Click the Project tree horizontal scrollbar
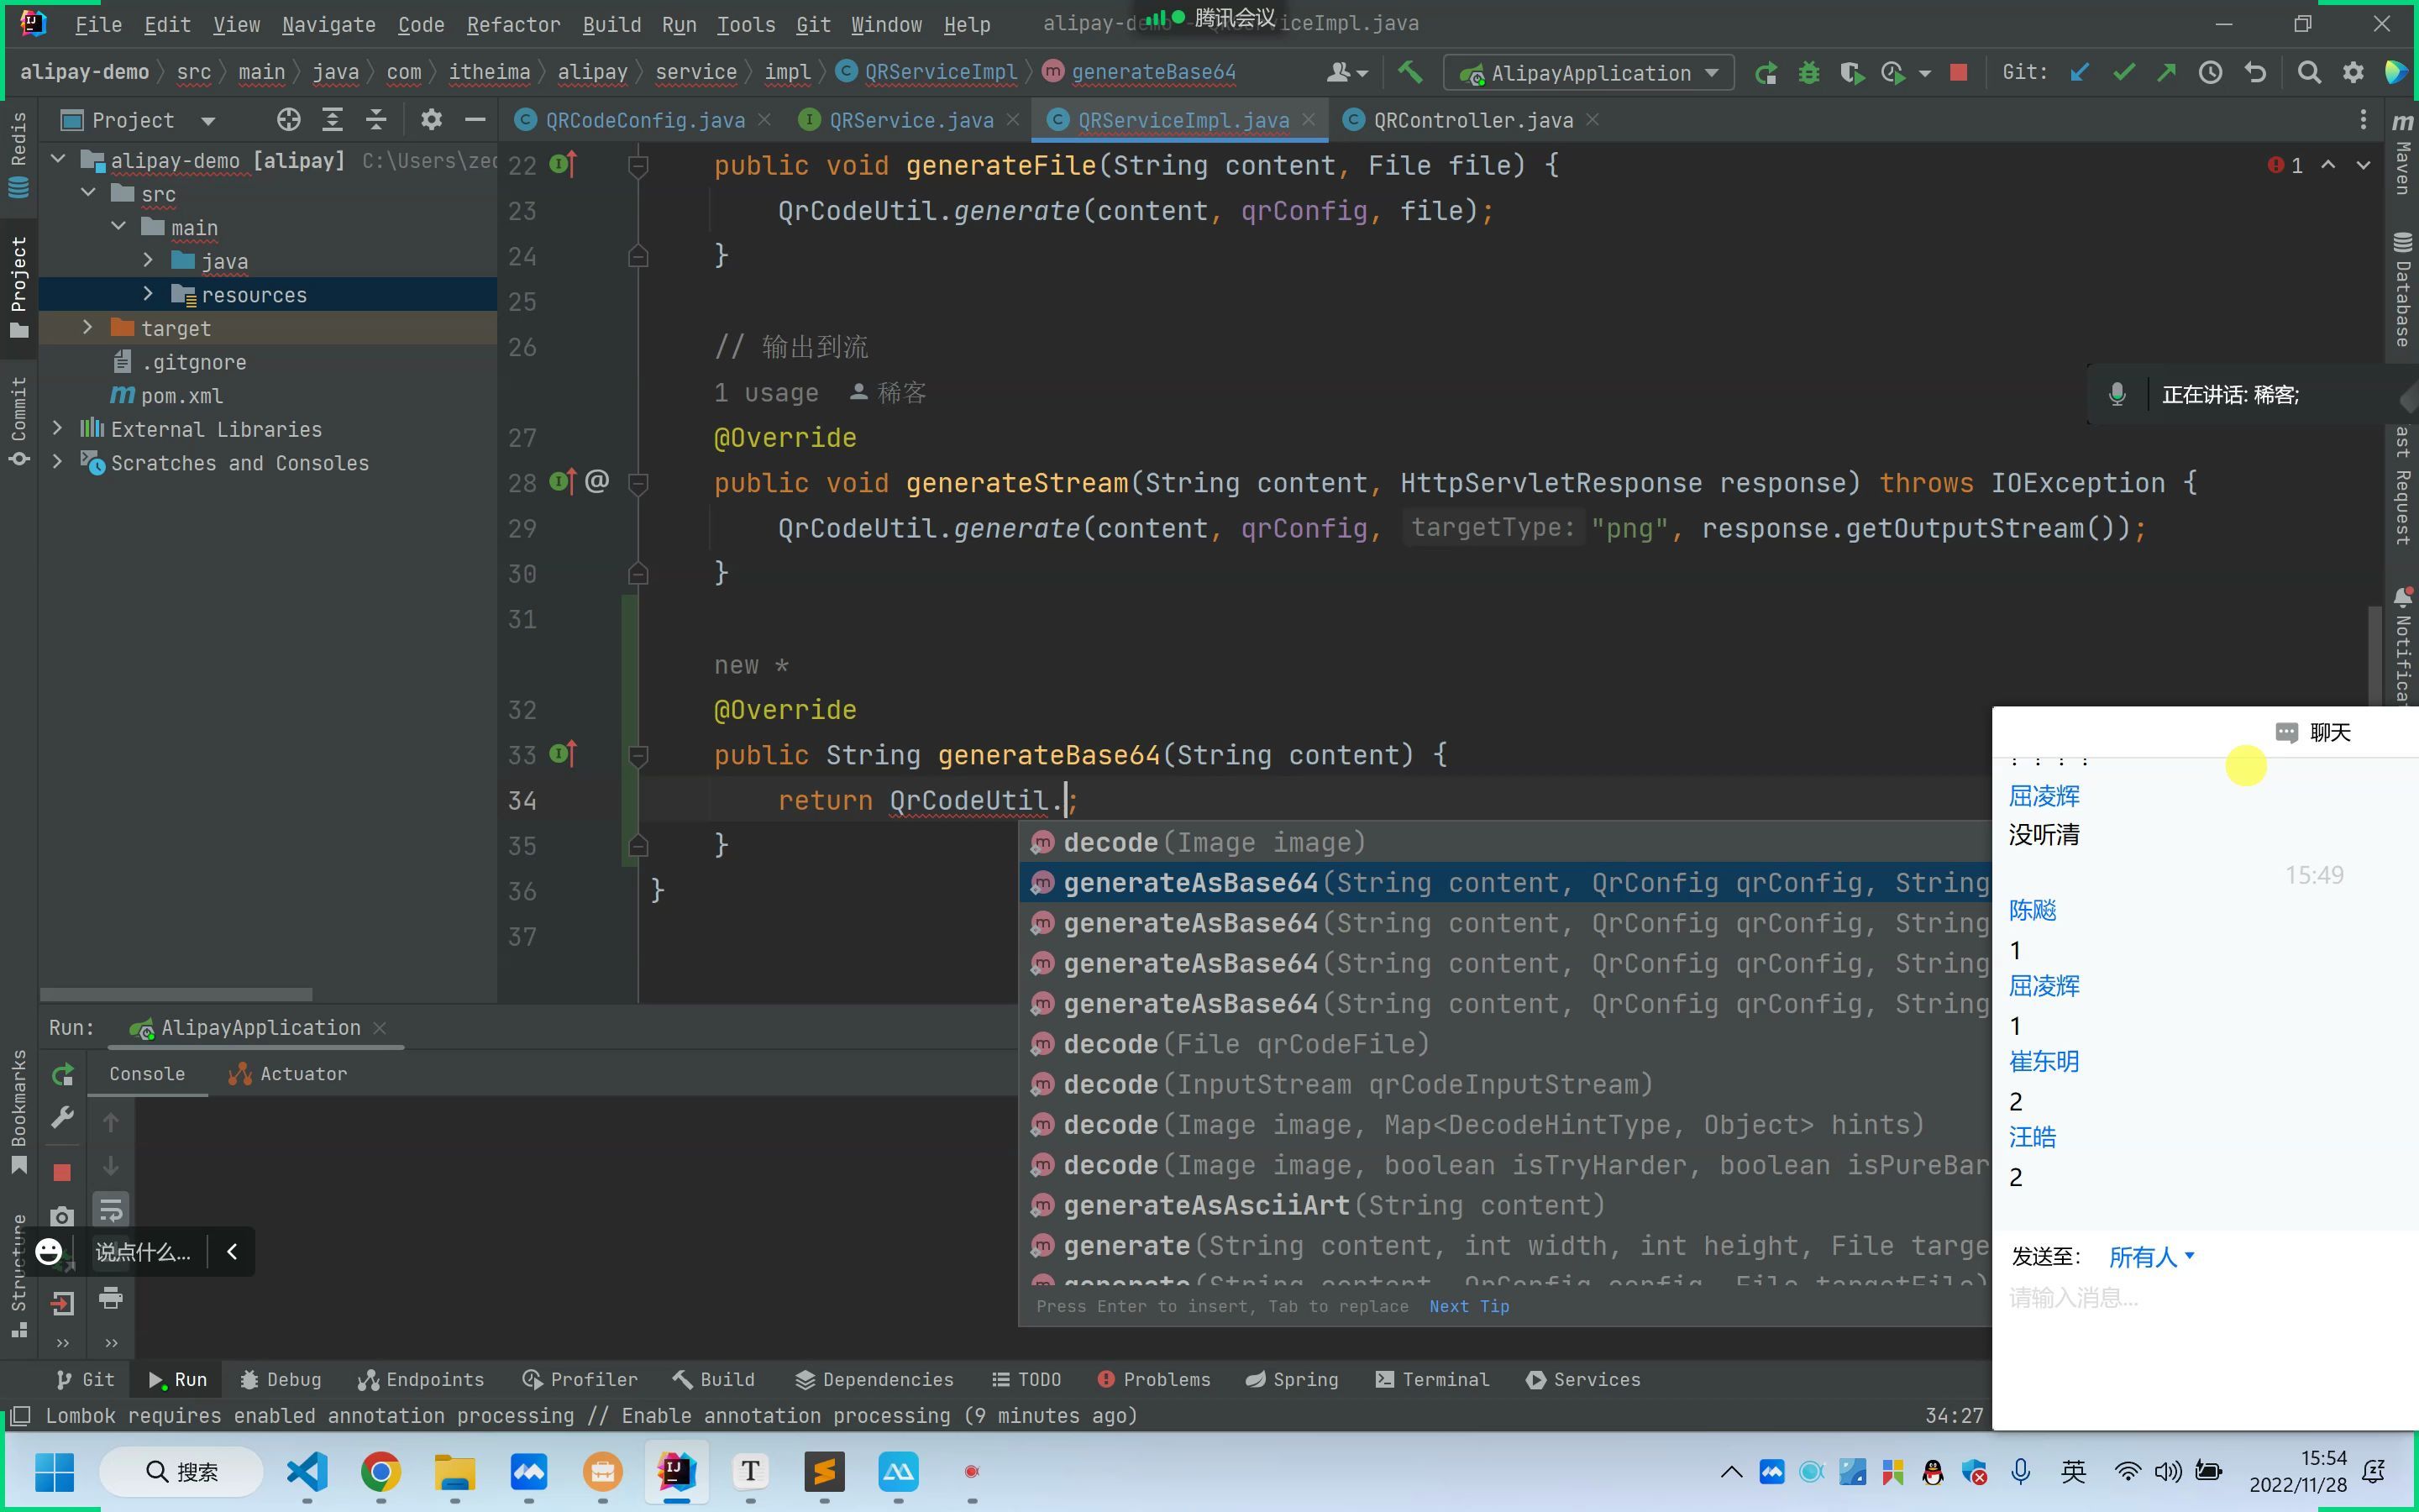Screen dimensions: 2419x1512 click(176, 994)
